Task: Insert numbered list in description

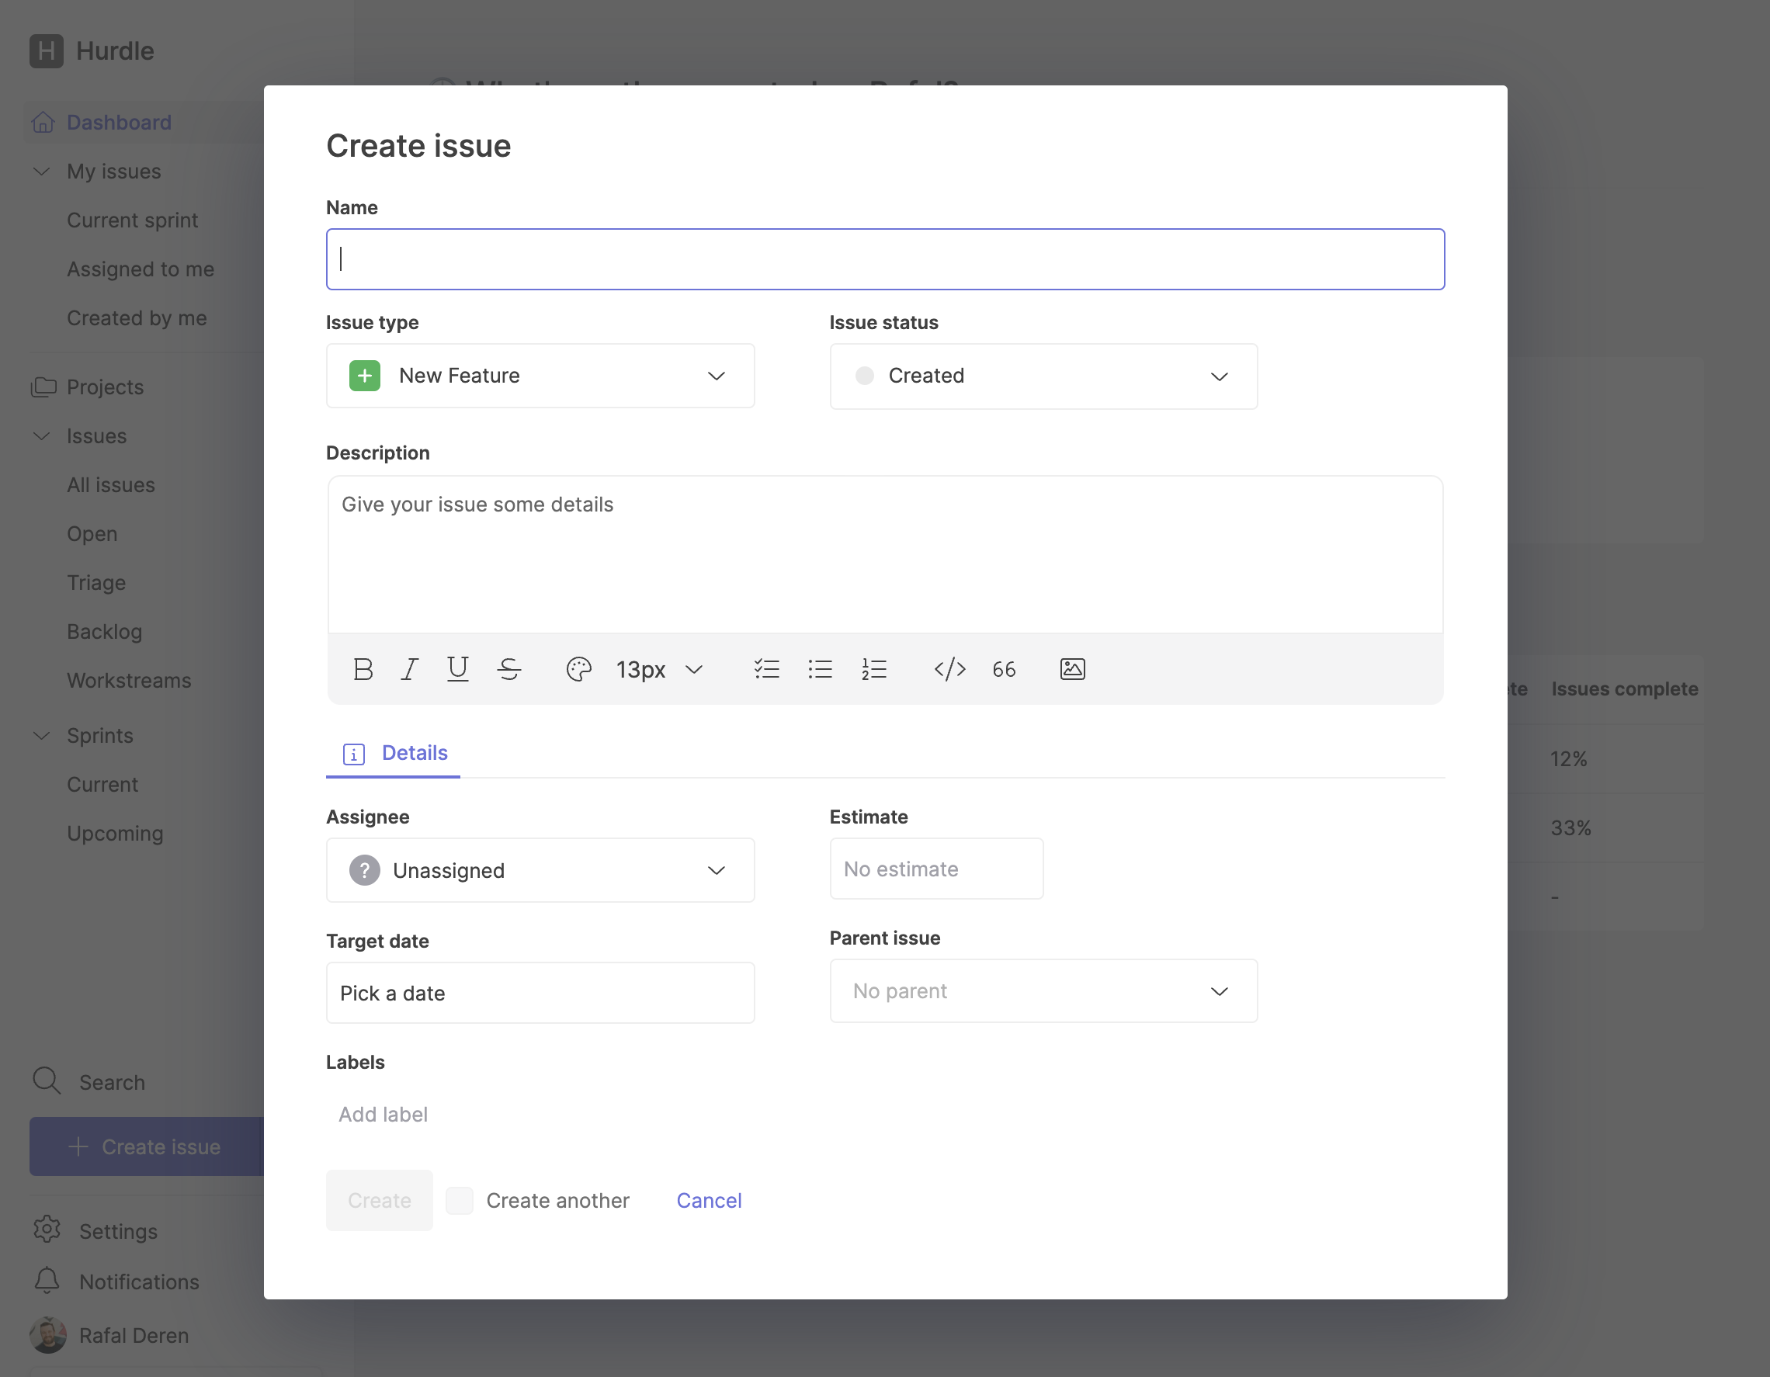Action: (x=873, y=669)
